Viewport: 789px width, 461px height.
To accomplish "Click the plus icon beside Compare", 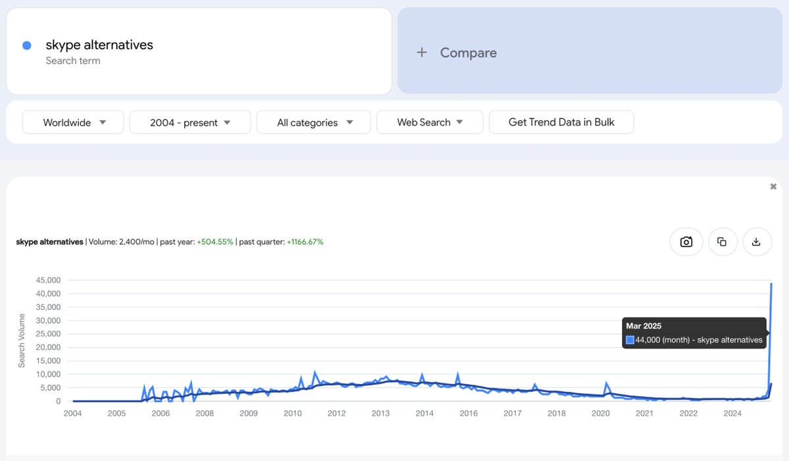I will pos(421,53).
